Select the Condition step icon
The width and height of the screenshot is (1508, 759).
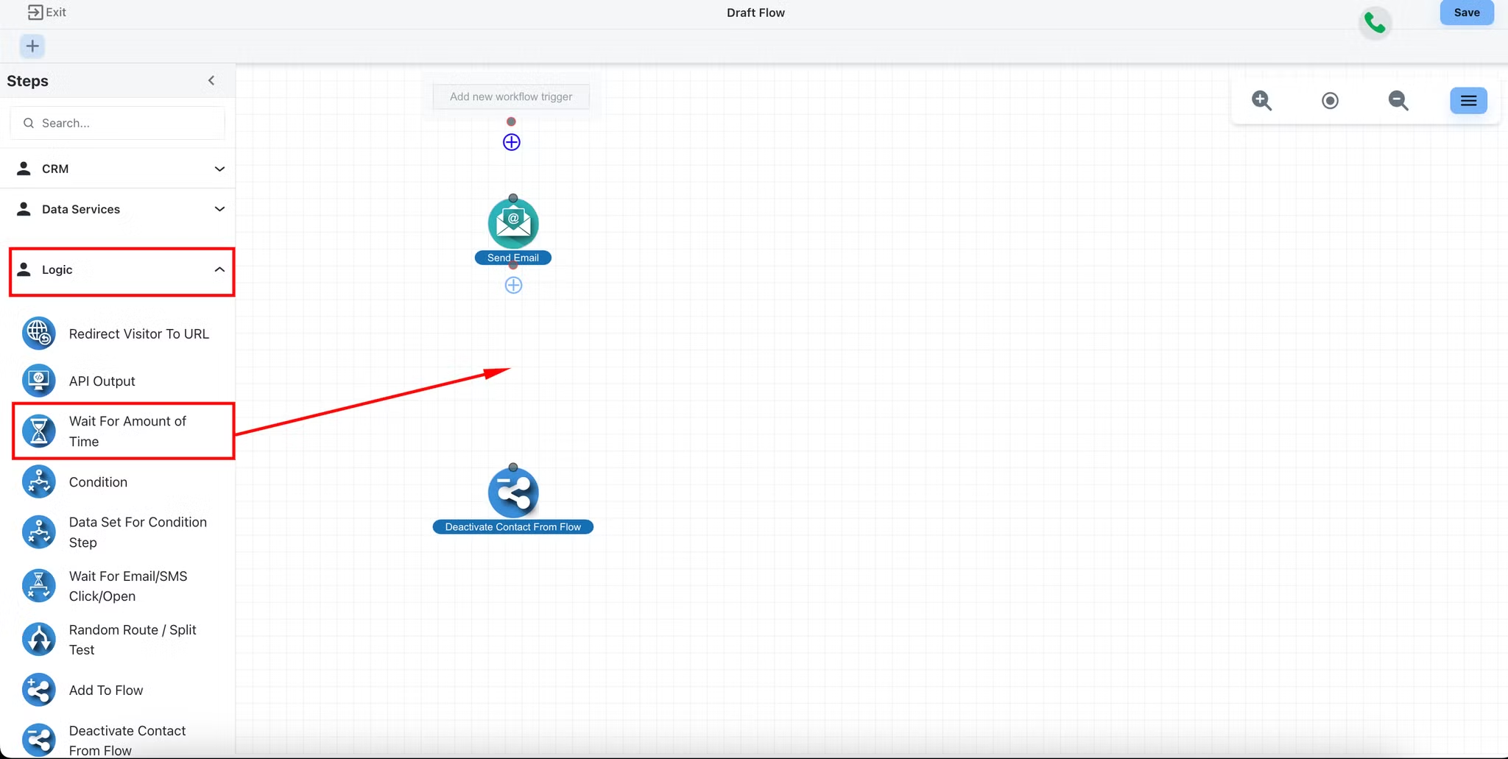(x=38, y=482)
